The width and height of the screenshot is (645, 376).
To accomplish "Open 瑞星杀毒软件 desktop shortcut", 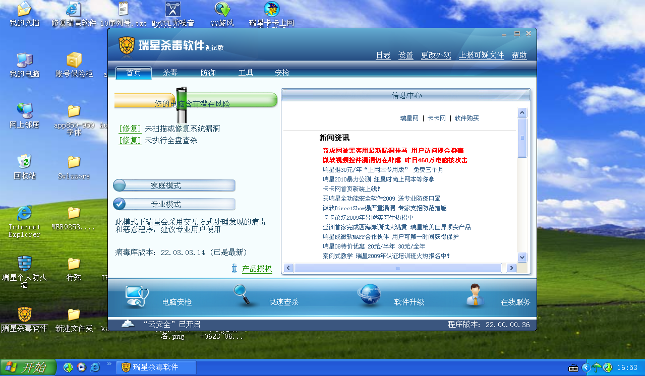I will click(x=24, y=315).
